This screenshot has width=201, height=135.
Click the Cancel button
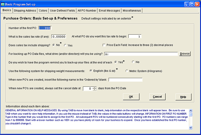tap(157, 97)
